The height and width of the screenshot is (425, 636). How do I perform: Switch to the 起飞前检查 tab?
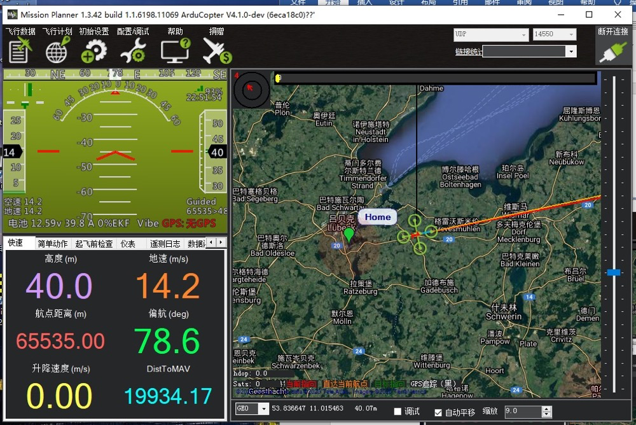94,244
